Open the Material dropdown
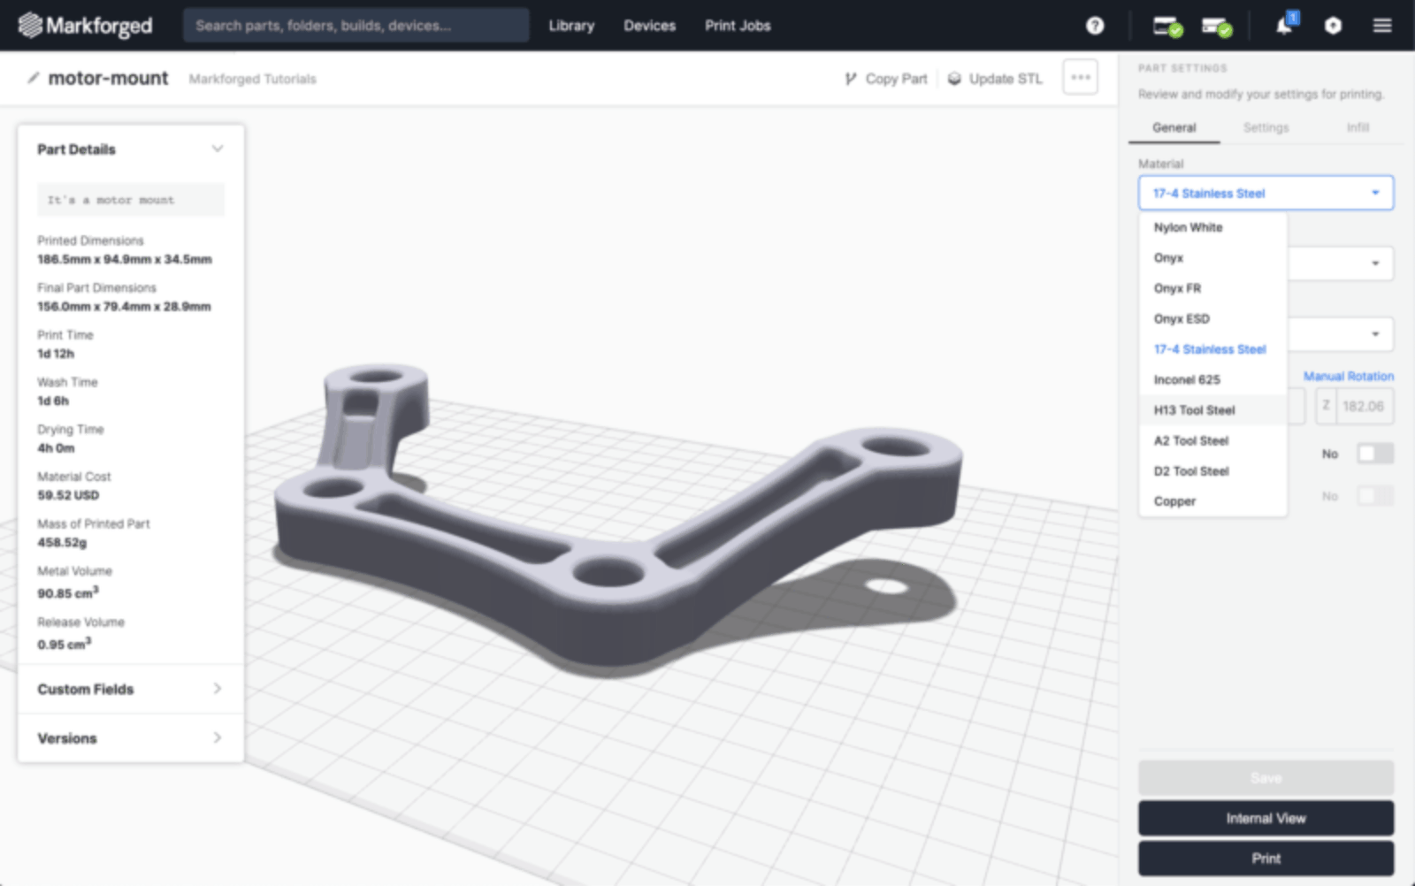1415x886 pixels. point(1266,193)
